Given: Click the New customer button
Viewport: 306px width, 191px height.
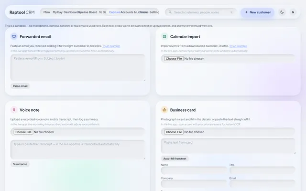Looking at the screenshot, I should tap(257, 12).
